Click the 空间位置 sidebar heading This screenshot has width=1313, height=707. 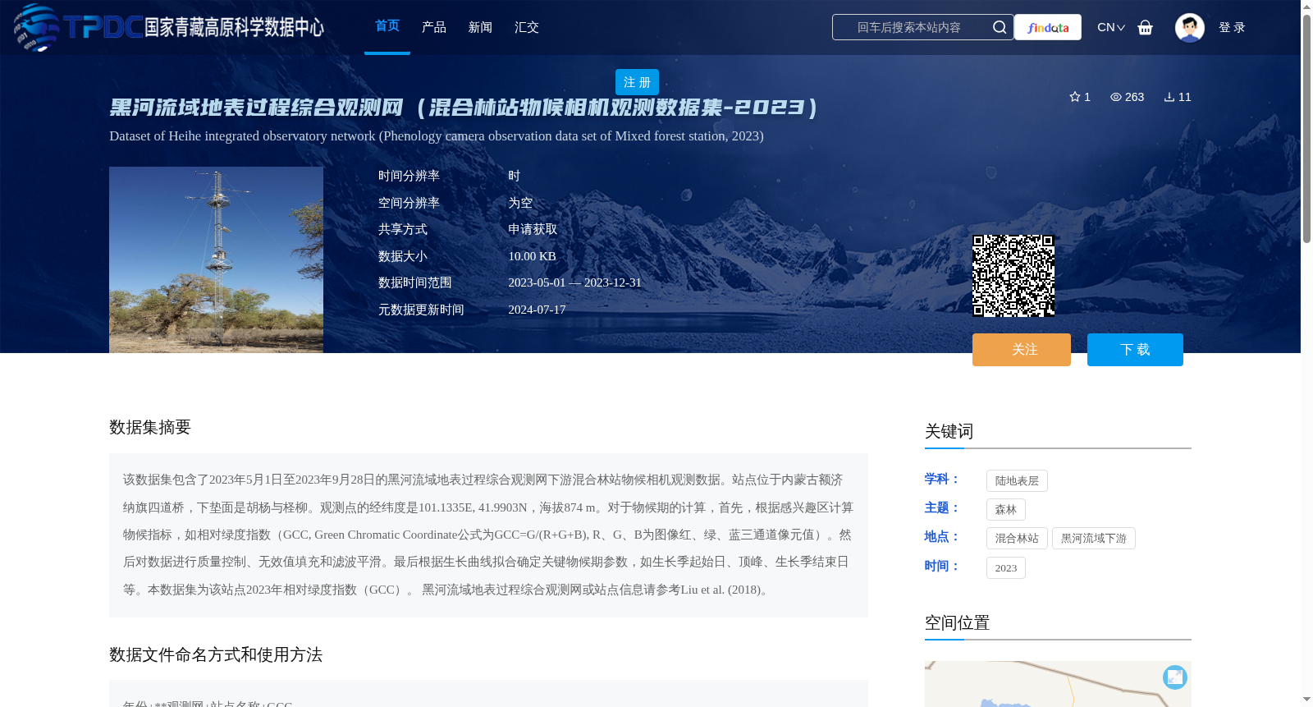957,622
